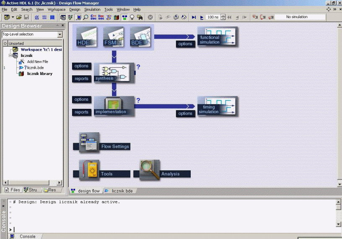
Task: Increase the 100 ns simulation step spinner
Action: pos(223,15)
